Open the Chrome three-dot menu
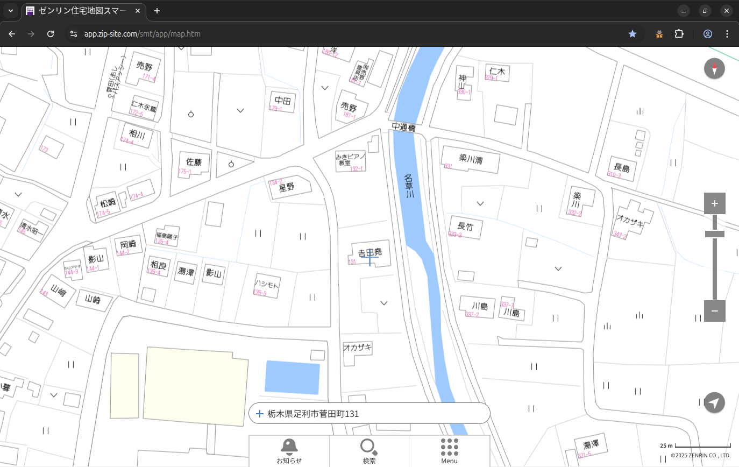 point(727,34)
